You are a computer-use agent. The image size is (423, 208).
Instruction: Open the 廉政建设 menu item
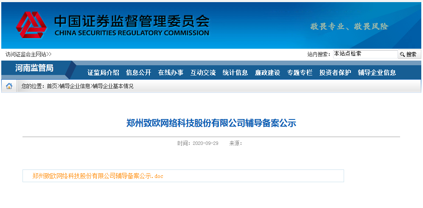267,72
